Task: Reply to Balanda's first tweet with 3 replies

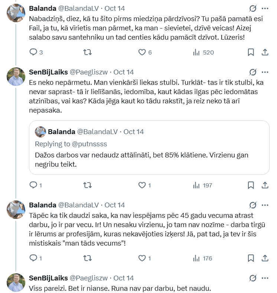Action: click(33, 52)
